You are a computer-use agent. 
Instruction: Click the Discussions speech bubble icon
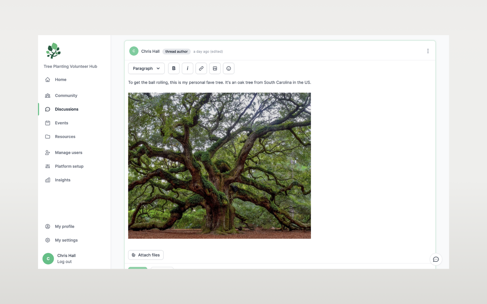(x=48, y=109)
